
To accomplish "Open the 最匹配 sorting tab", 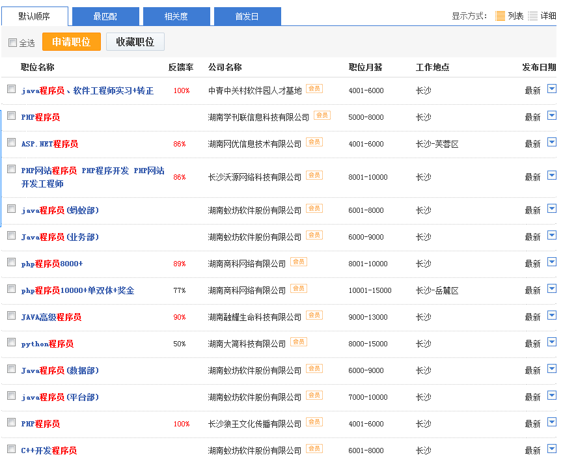I will 105,16.
